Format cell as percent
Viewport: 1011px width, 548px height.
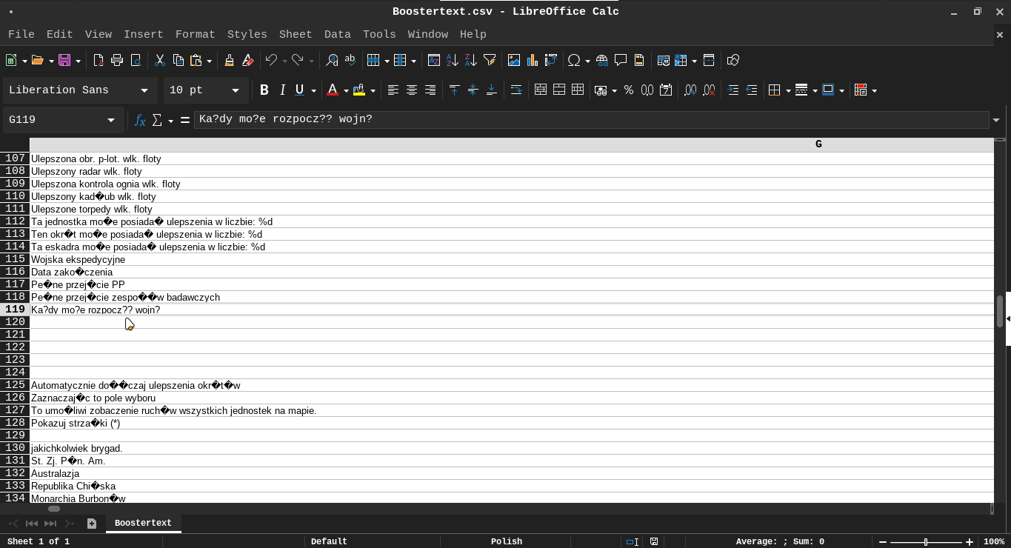click(x=629, y=90)
